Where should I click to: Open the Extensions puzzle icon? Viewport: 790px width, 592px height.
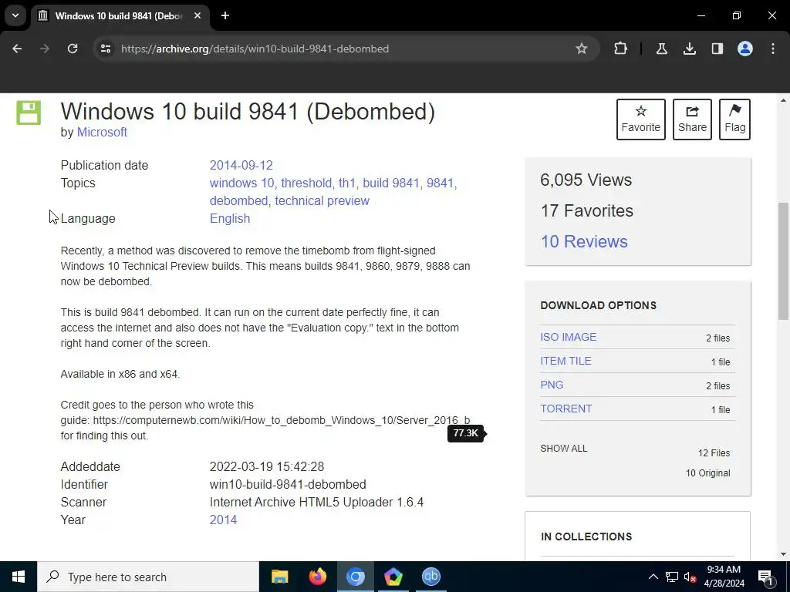click(621, 49)
